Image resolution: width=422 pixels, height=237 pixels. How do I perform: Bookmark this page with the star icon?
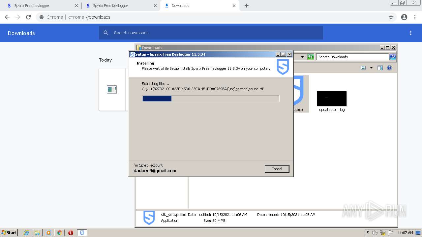pyautogui.click(x=391, y=17)
